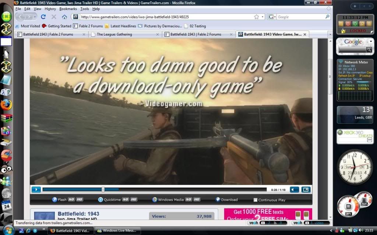Open the search engine selector dropdown
The height and width of the screenshot is (235, 377).
point(272,17)
